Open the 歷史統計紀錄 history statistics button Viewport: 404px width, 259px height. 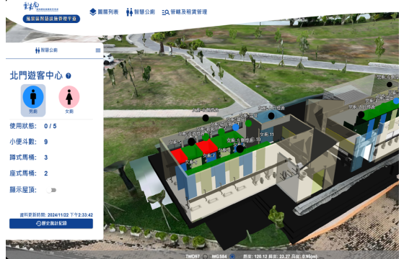51,224
